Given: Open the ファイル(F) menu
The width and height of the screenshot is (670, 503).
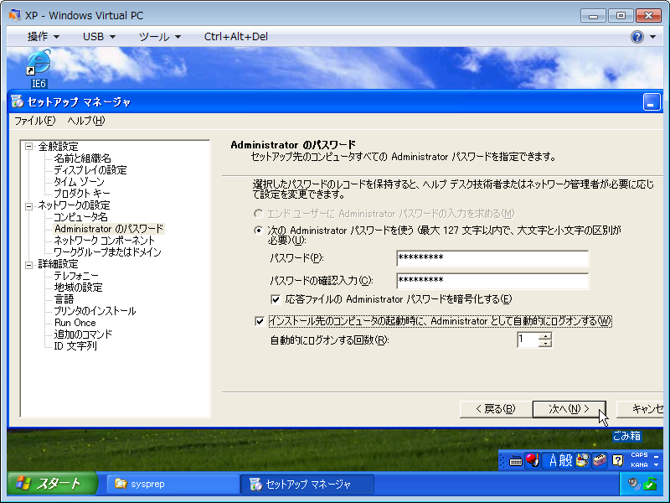Looking at the screenshot, I should tap(35, 121).
